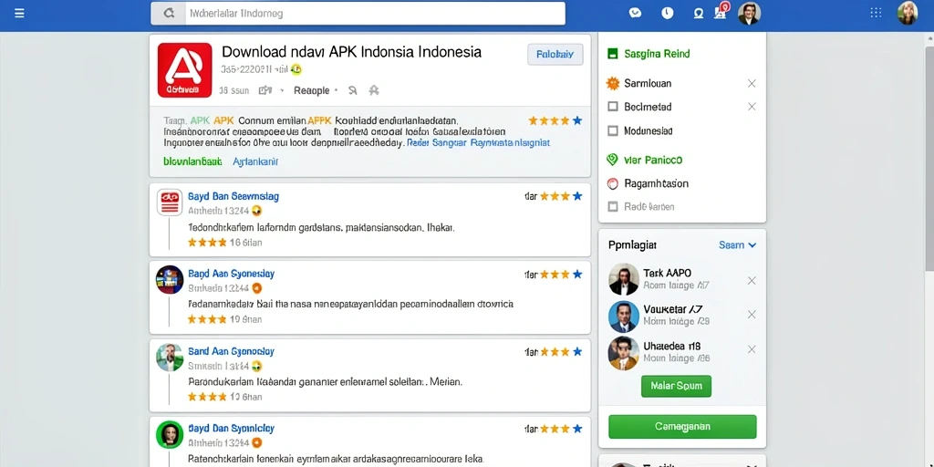This screenshot has width=934, height=467.
Task: Dismiss the Uhatedea suggestion
Action: pyautogui.click(x=752, y=349)
